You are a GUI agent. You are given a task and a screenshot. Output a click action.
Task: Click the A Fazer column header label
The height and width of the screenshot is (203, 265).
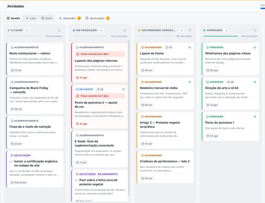(17, 30)
